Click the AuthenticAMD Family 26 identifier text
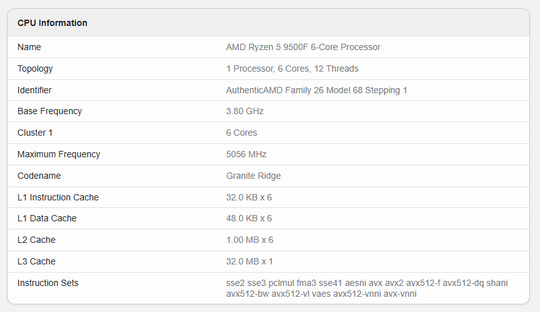Screen dimensions: 540x312 click(x=316, y=90)
